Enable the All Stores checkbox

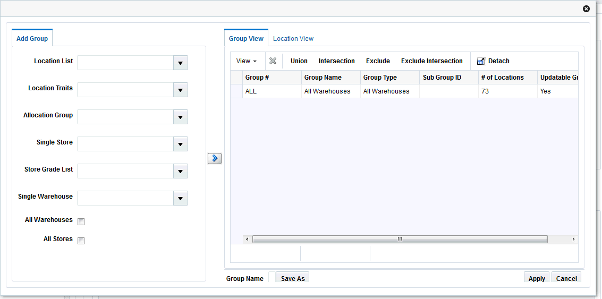(x=81, y=241)
